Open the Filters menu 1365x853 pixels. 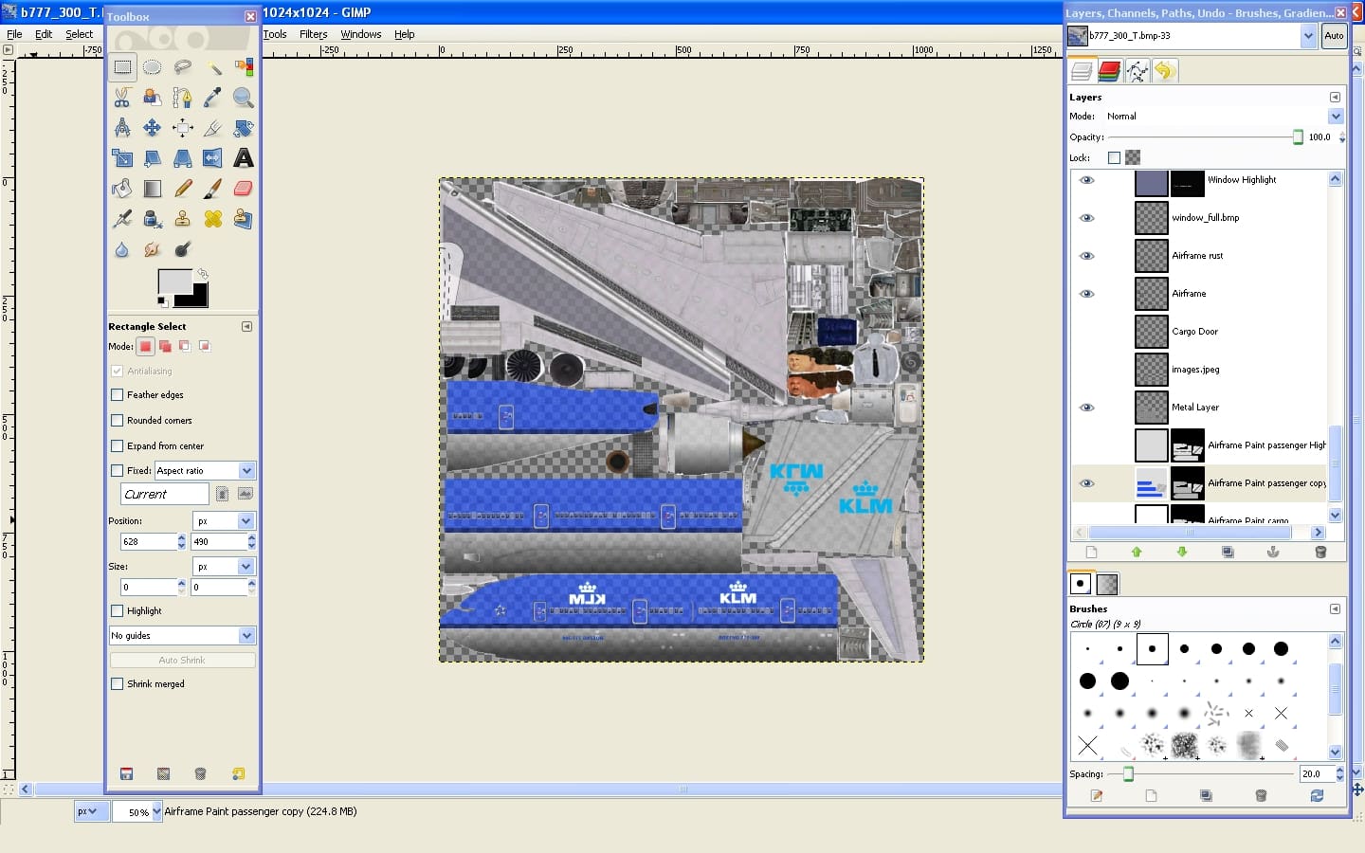tap(313, 34)
